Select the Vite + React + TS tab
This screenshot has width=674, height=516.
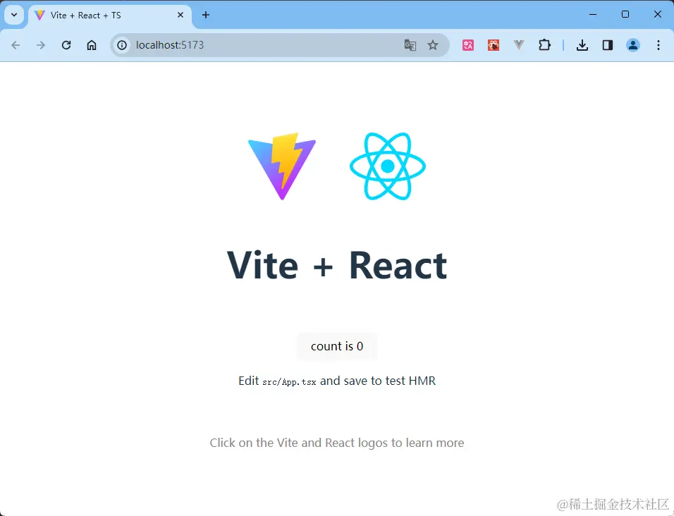pos(109,16)
